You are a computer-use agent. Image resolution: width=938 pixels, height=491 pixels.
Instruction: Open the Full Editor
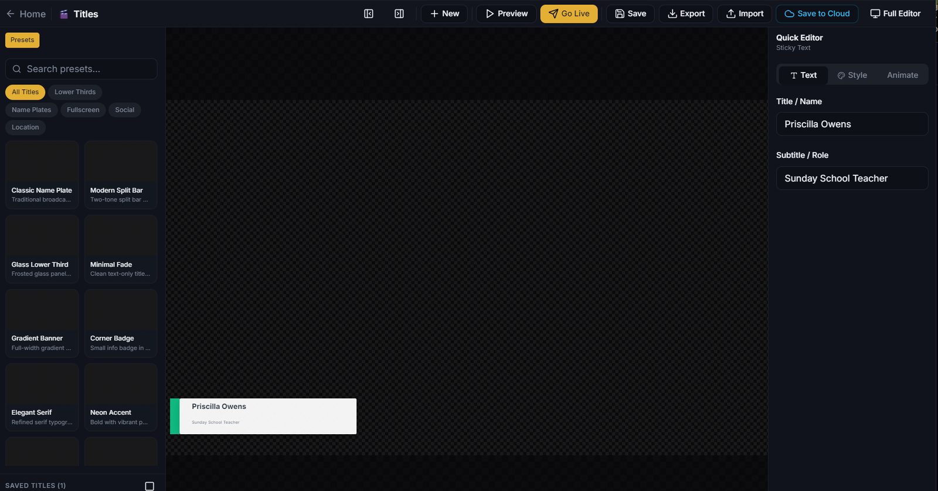point(895,13)
